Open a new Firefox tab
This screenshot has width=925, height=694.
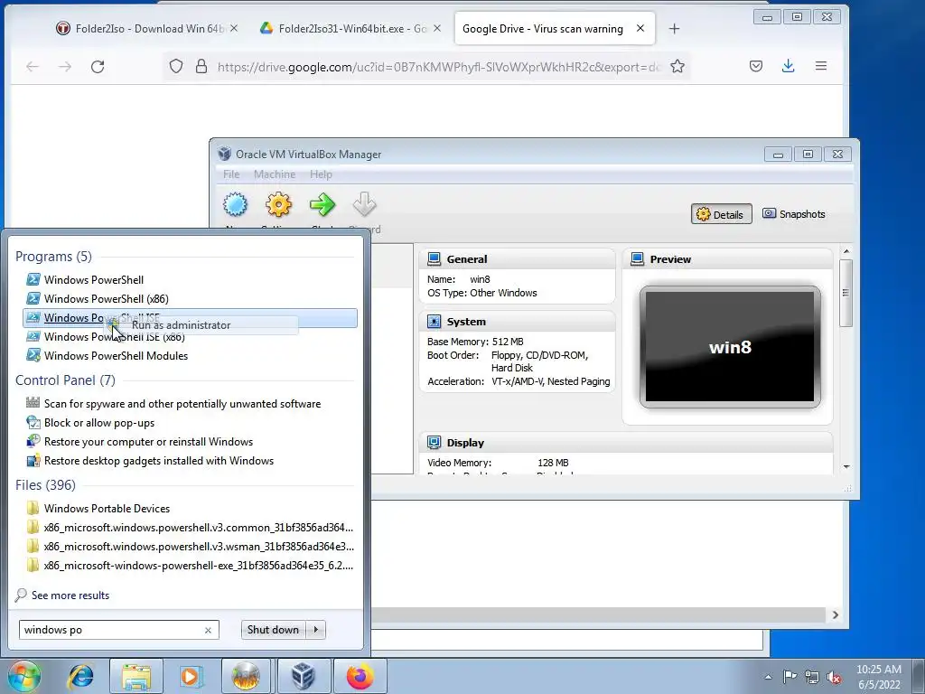tap(674, 28)
